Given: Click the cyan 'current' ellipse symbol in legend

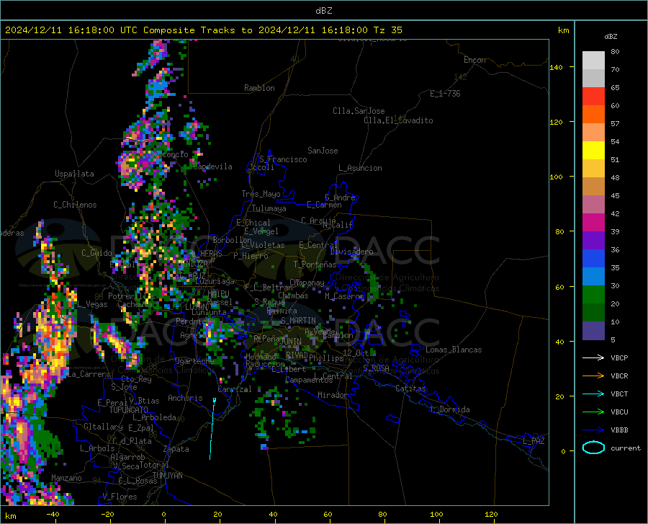Looking at the screenshot, I should tap(593, 448).
